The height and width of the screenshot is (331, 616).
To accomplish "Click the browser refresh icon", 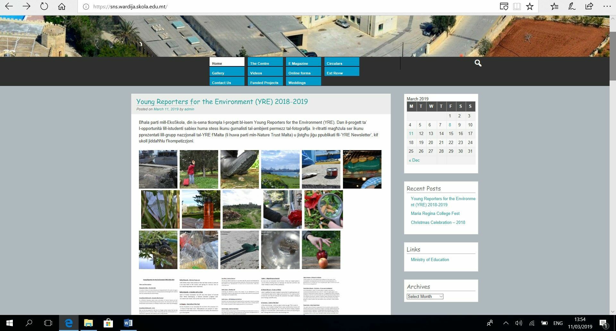I will [x=44, y=6].
